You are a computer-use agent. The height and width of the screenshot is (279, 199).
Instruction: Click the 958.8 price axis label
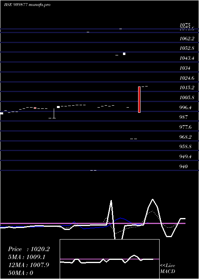[185, 147]
